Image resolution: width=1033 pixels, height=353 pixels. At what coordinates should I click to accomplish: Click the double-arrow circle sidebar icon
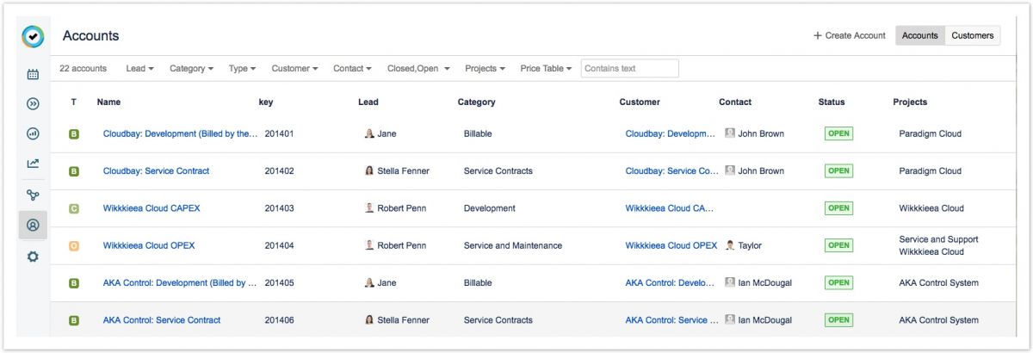[33, 104]
